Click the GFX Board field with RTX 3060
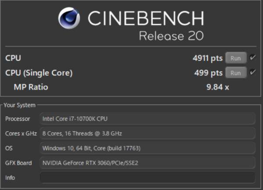 [148, 163]
